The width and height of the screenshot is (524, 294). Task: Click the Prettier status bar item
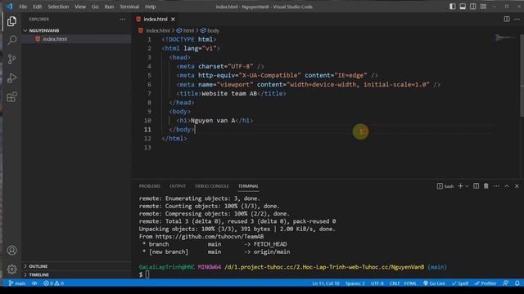pos(486,283)
